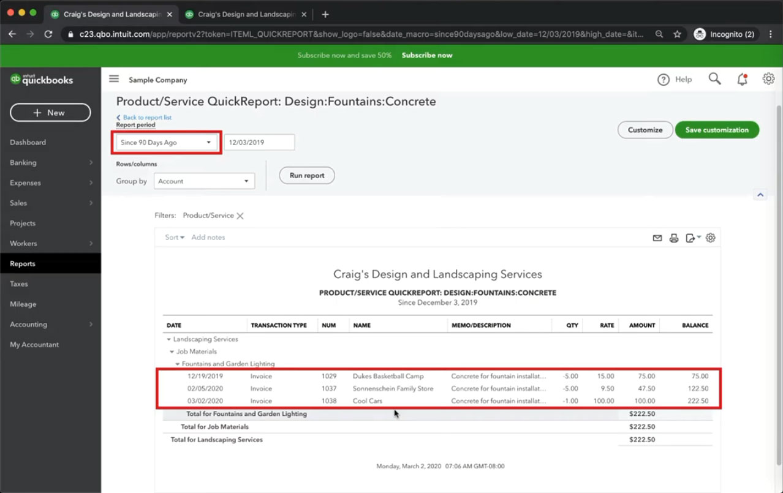Click the report title Craig's Design and Landscaping Services
Screen dimensions: 783x493
[437, 274]
